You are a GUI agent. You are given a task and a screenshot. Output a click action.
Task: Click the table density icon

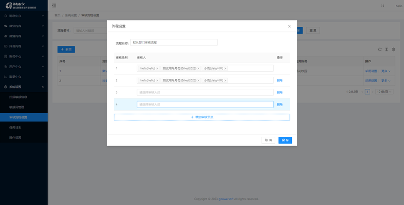pyautogui.click(x=386, y=49)
